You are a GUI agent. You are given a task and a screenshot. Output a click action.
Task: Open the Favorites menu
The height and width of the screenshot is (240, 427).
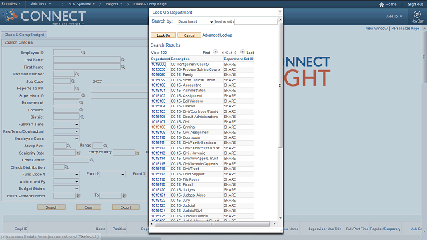pyautogui.click(x=11, y=4)
